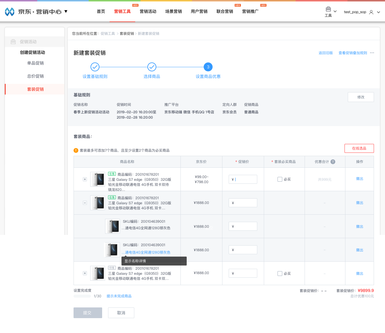Image resolution: width=385 pixels, height=333 pixels.
Task: Click 促销工具 breadcrumb link
Action: point(108,34)
